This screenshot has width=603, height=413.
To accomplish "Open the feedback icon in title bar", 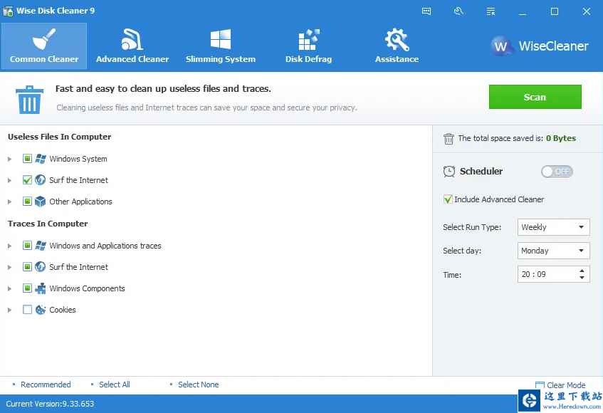I will 426,11.
